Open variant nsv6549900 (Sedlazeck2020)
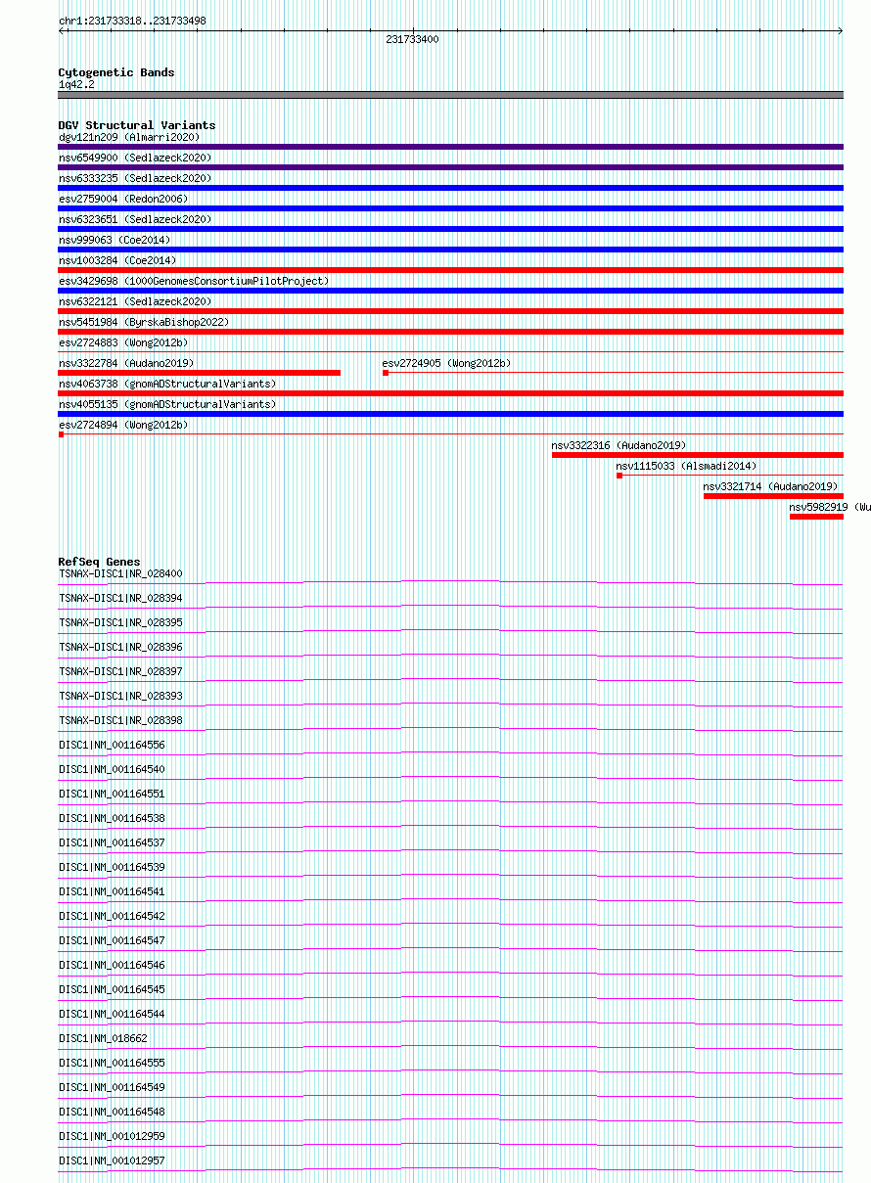The width and height of the screenshot is (871, 1183). [x=135, y=158]
